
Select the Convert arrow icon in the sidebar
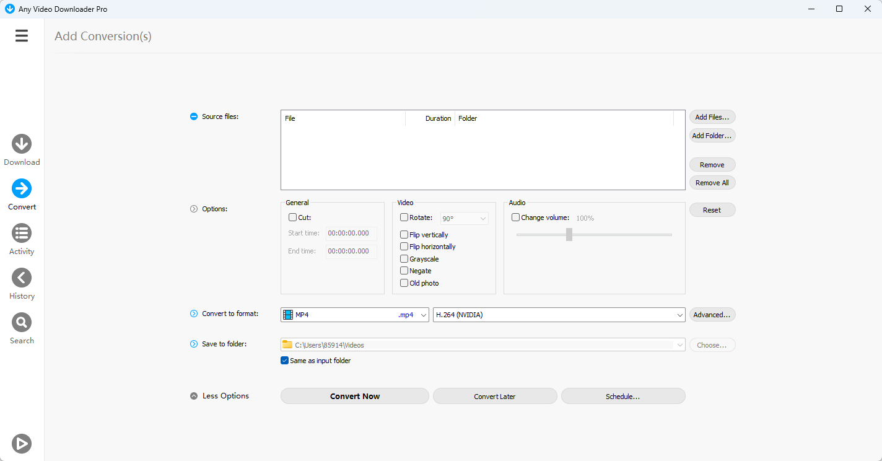click(x=22, y=188)
